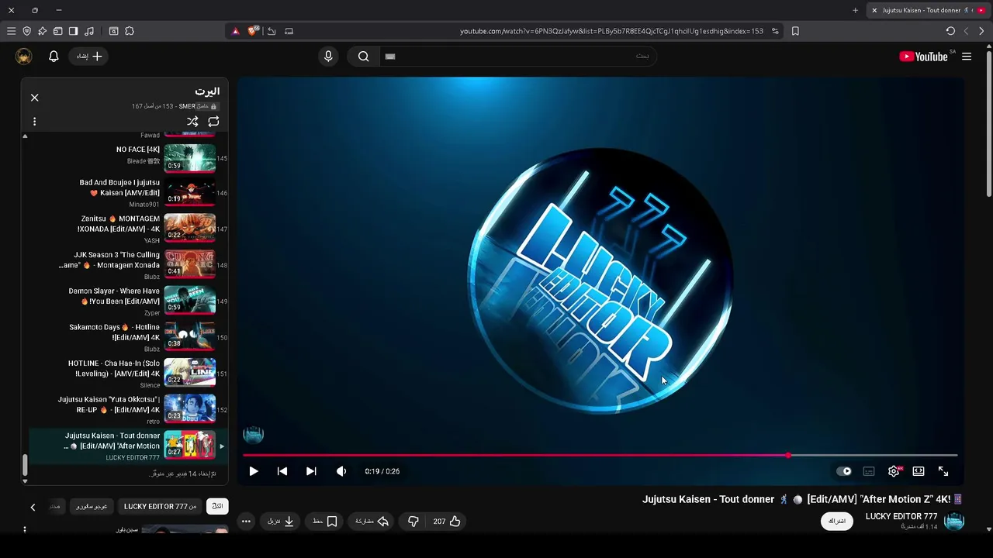The width and height of the screenshot is (993, 558).
Task: Toggle subtitles captions button
Action: click(869, 471)
